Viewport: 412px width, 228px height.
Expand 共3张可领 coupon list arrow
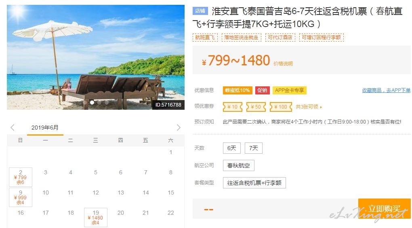point(321,107)
